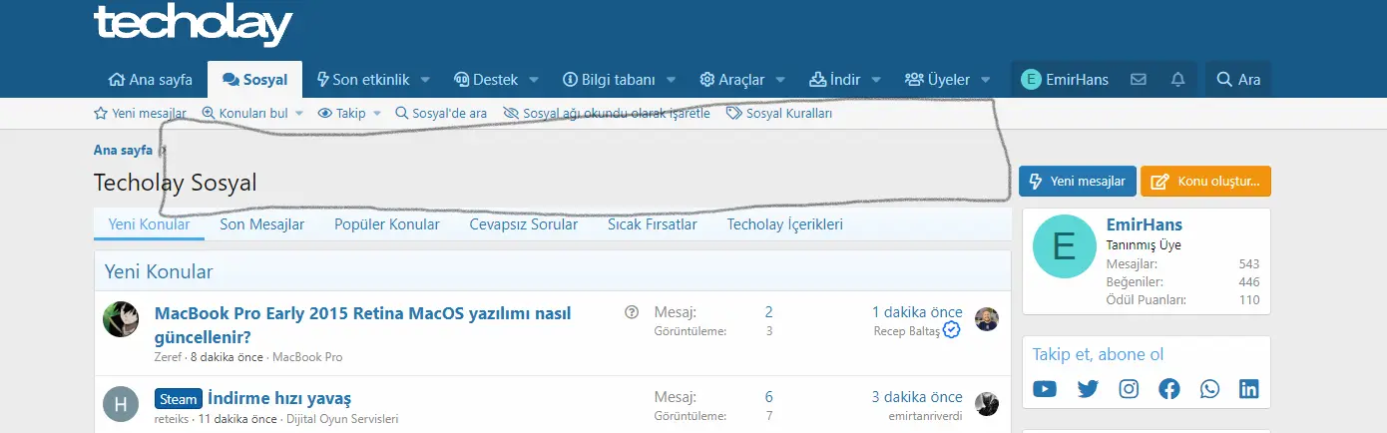Image resolution: width=1387 pixels, height=433 pixels.
Task: Open the Üyeler section
Action: coord(937,80)
